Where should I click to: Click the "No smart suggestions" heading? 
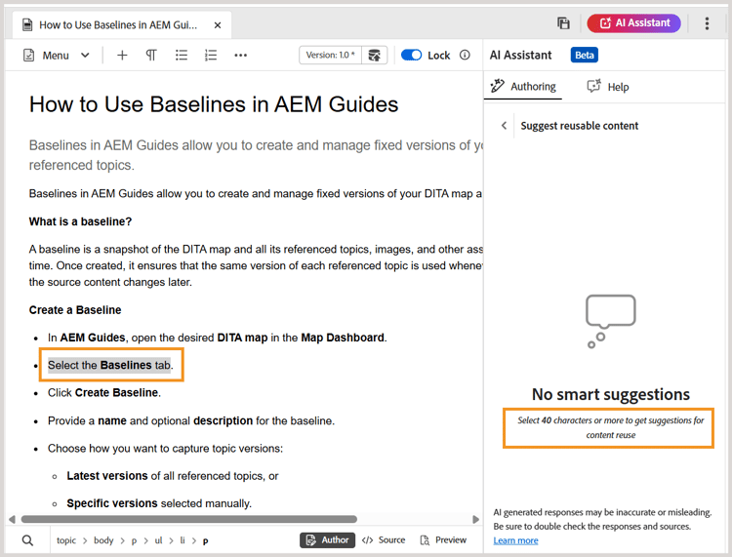[611, 395]
